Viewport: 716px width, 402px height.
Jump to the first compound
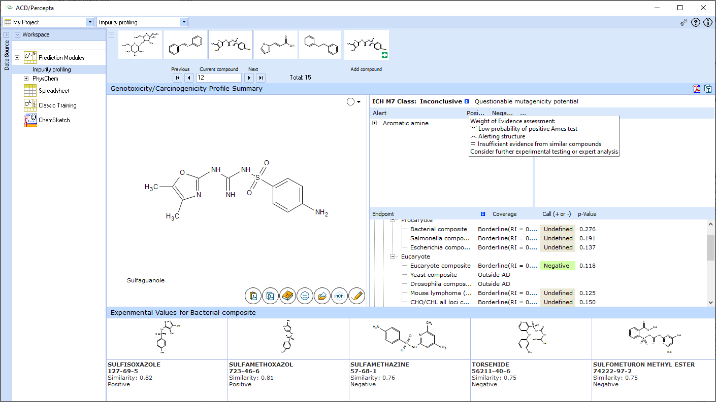click(x=177, y=78)
